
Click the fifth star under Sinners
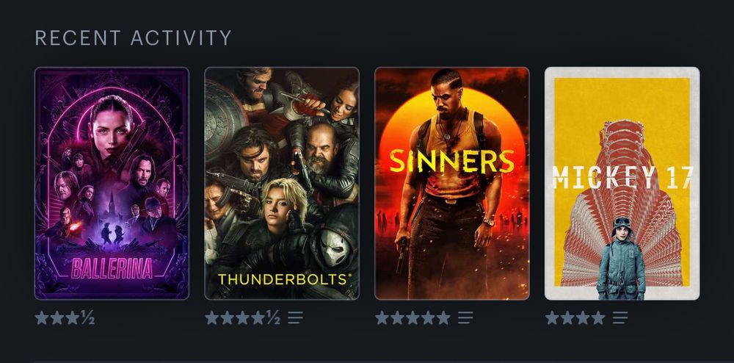coord(443,318)
